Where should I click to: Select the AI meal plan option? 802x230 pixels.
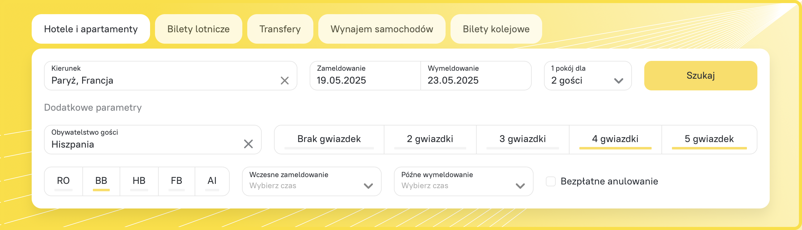[212, 181]
